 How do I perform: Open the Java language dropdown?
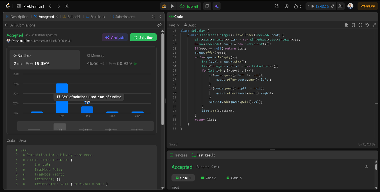coord(174,25)
